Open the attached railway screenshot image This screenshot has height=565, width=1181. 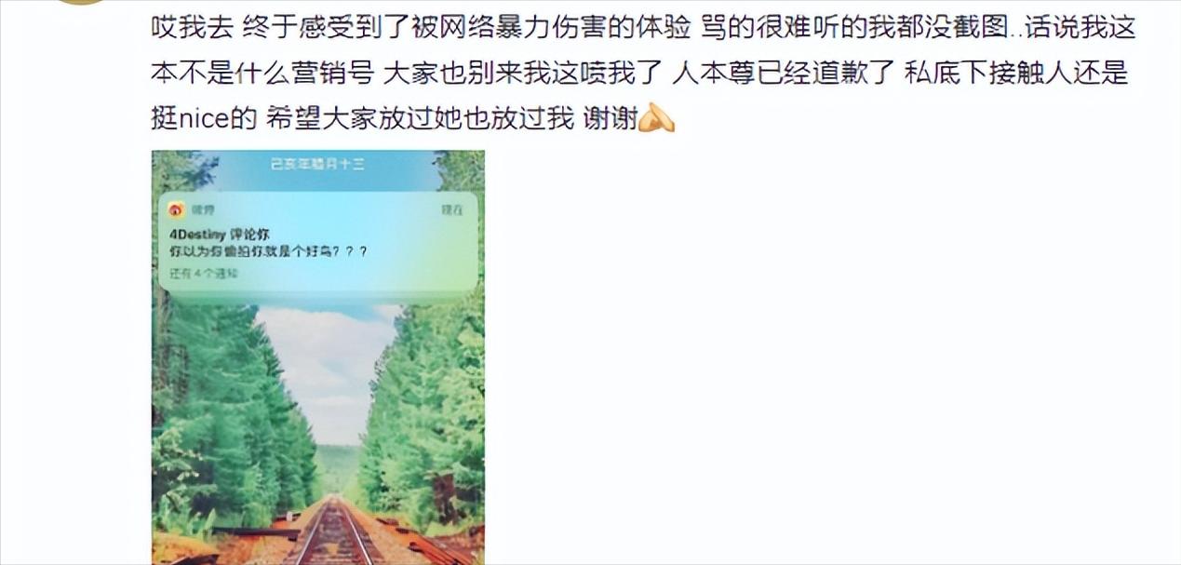(318, 357)
